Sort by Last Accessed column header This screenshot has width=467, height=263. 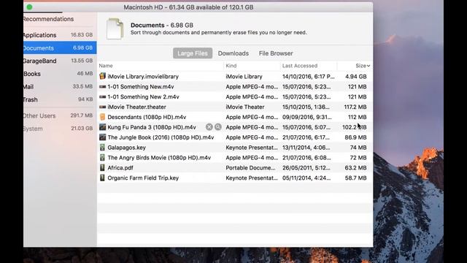click(x=300, y=66)
